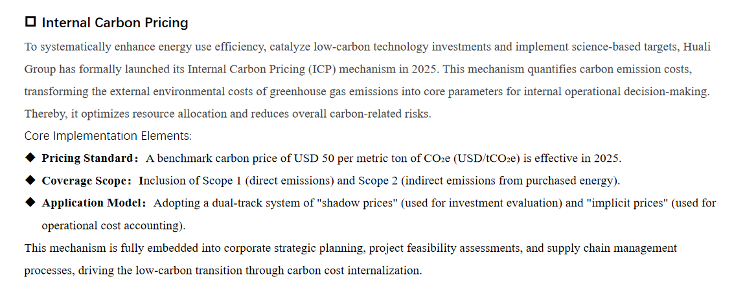Select the bold Coverage Scope label
Screen dimensions: 745x301
click(87, 180)
